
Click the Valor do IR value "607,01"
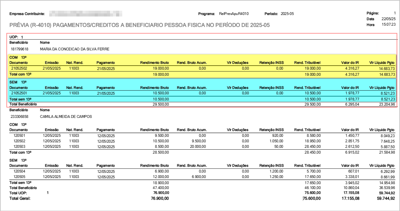353,171
